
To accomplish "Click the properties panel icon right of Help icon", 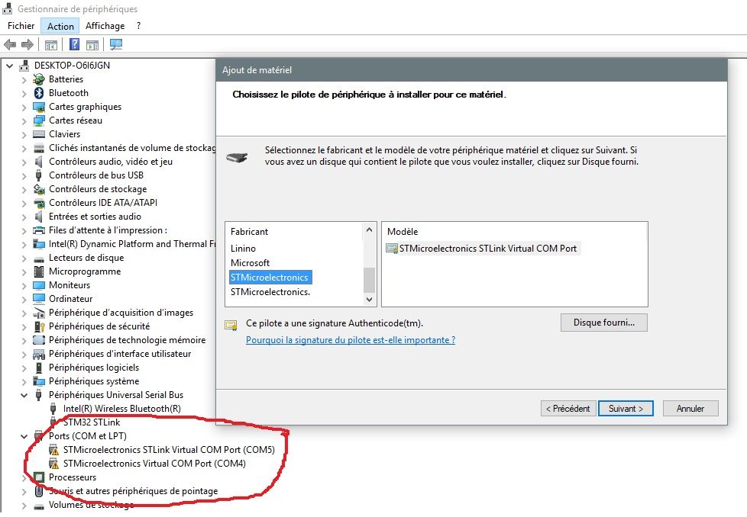I will [x=92, y=45].
